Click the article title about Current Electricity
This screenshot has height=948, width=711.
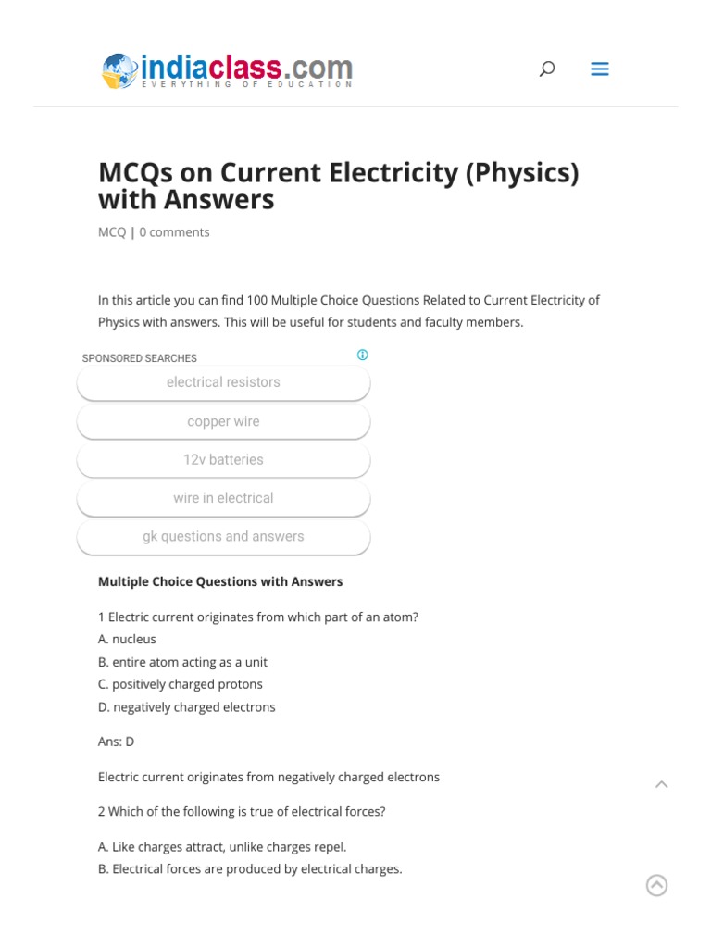tap(338, 186)
